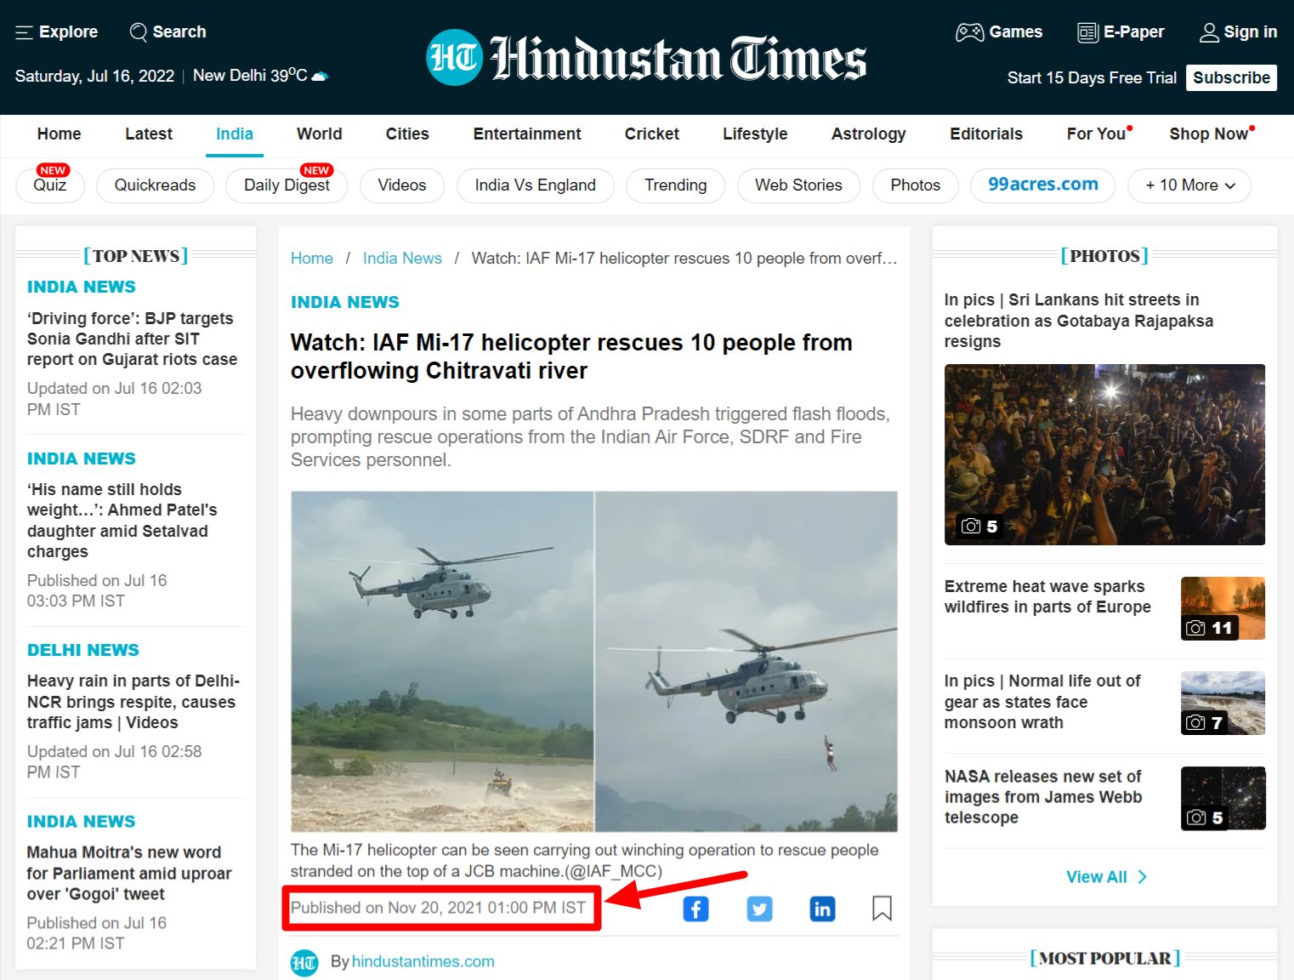Click the DELHI NEWS category label

click(83, 650)
